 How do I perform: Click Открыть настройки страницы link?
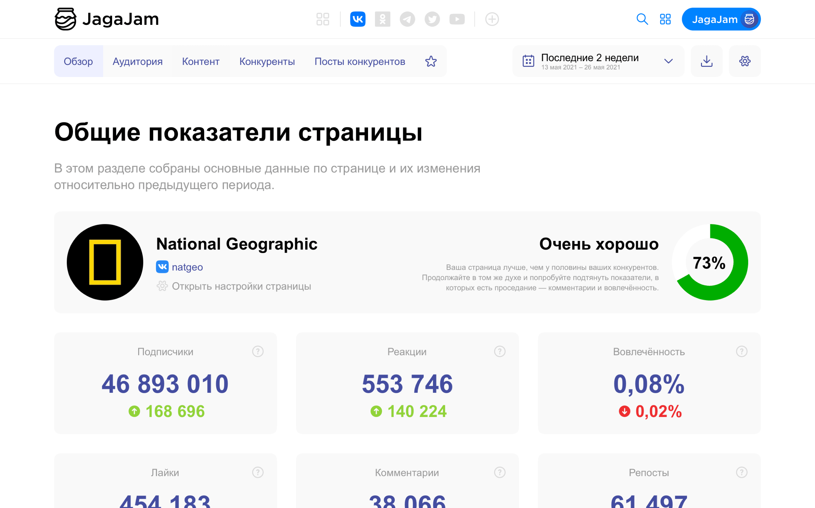tap(241, 286)
